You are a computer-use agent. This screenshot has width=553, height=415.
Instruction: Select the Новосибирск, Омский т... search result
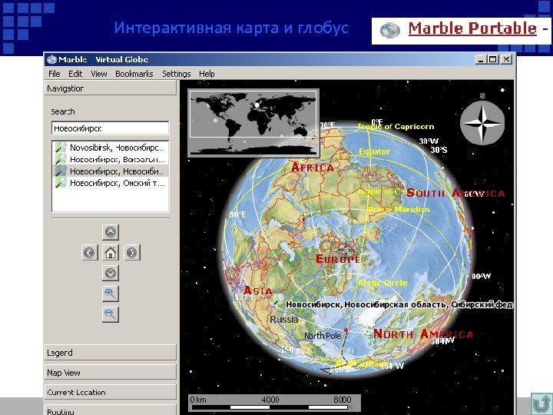point(111,183)
